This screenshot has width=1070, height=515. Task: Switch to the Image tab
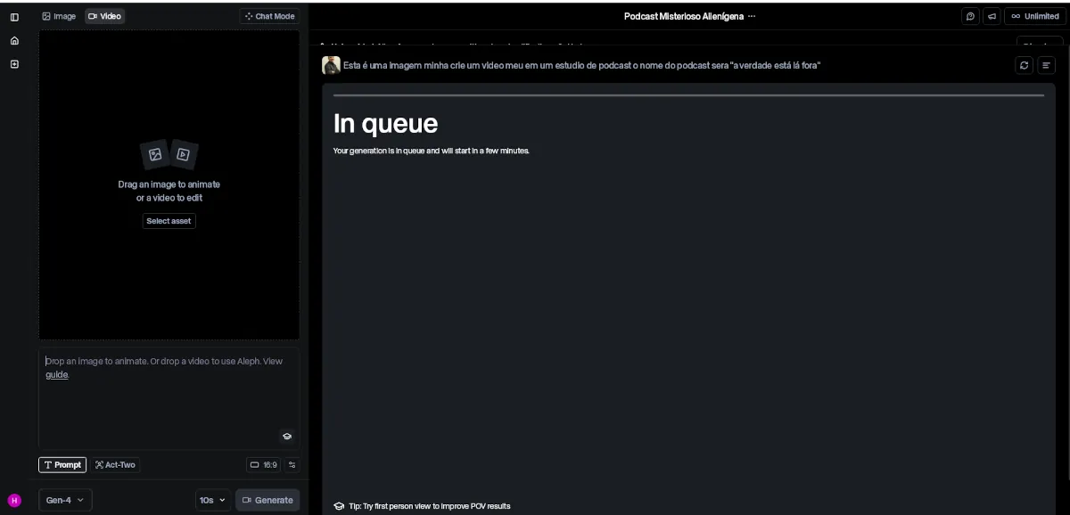pyautogui.click(x=59, y=16)
